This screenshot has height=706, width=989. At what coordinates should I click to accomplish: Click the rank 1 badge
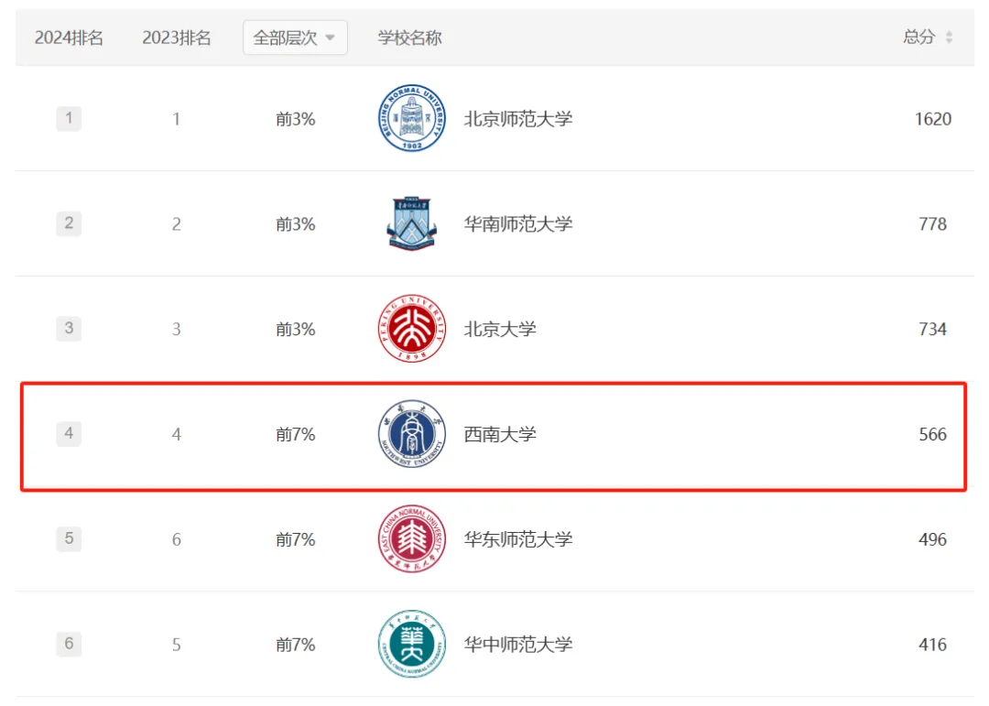[69, 118]
